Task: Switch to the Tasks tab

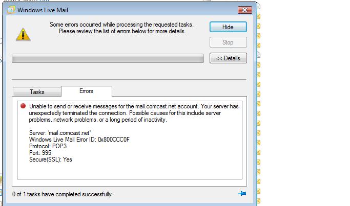Action: pyautogui.click(x=37, y=91)
